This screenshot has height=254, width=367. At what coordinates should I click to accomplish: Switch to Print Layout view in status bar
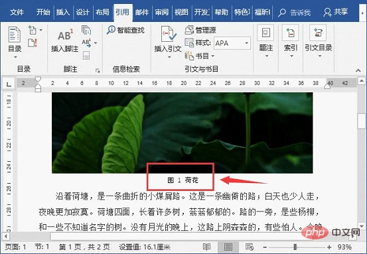[228, 247]
